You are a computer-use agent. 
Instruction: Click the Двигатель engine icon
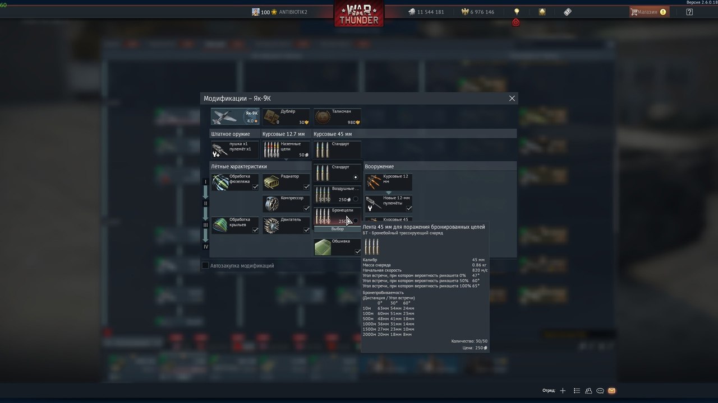271,225
